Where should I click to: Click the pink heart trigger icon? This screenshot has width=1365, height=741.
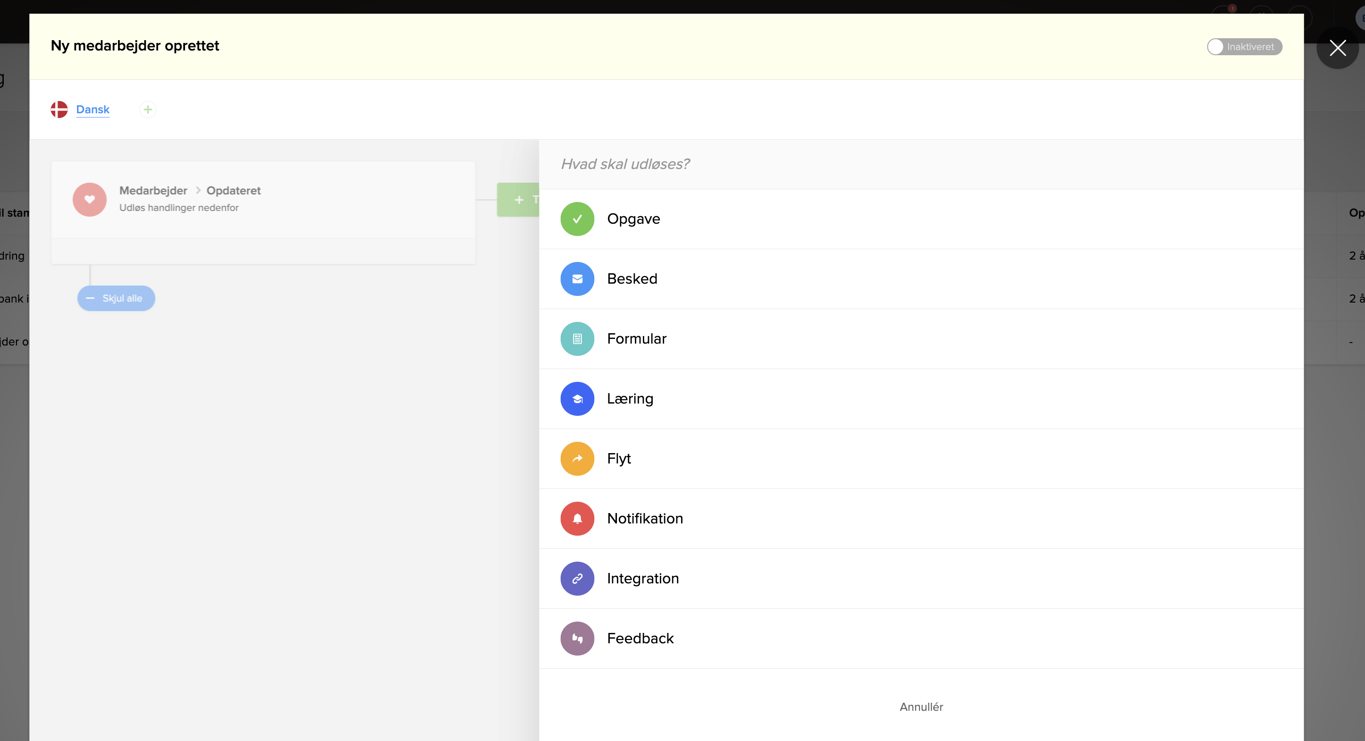(90, 199)
